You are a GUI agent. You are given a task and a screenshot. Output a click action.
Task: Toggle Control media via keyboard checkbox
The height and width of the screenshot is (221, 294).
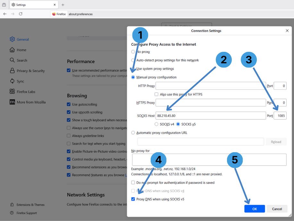[69, 159]
